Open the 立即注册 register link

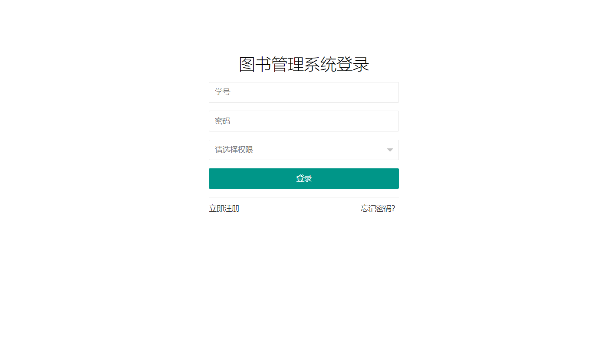click(x=224, y=209)
